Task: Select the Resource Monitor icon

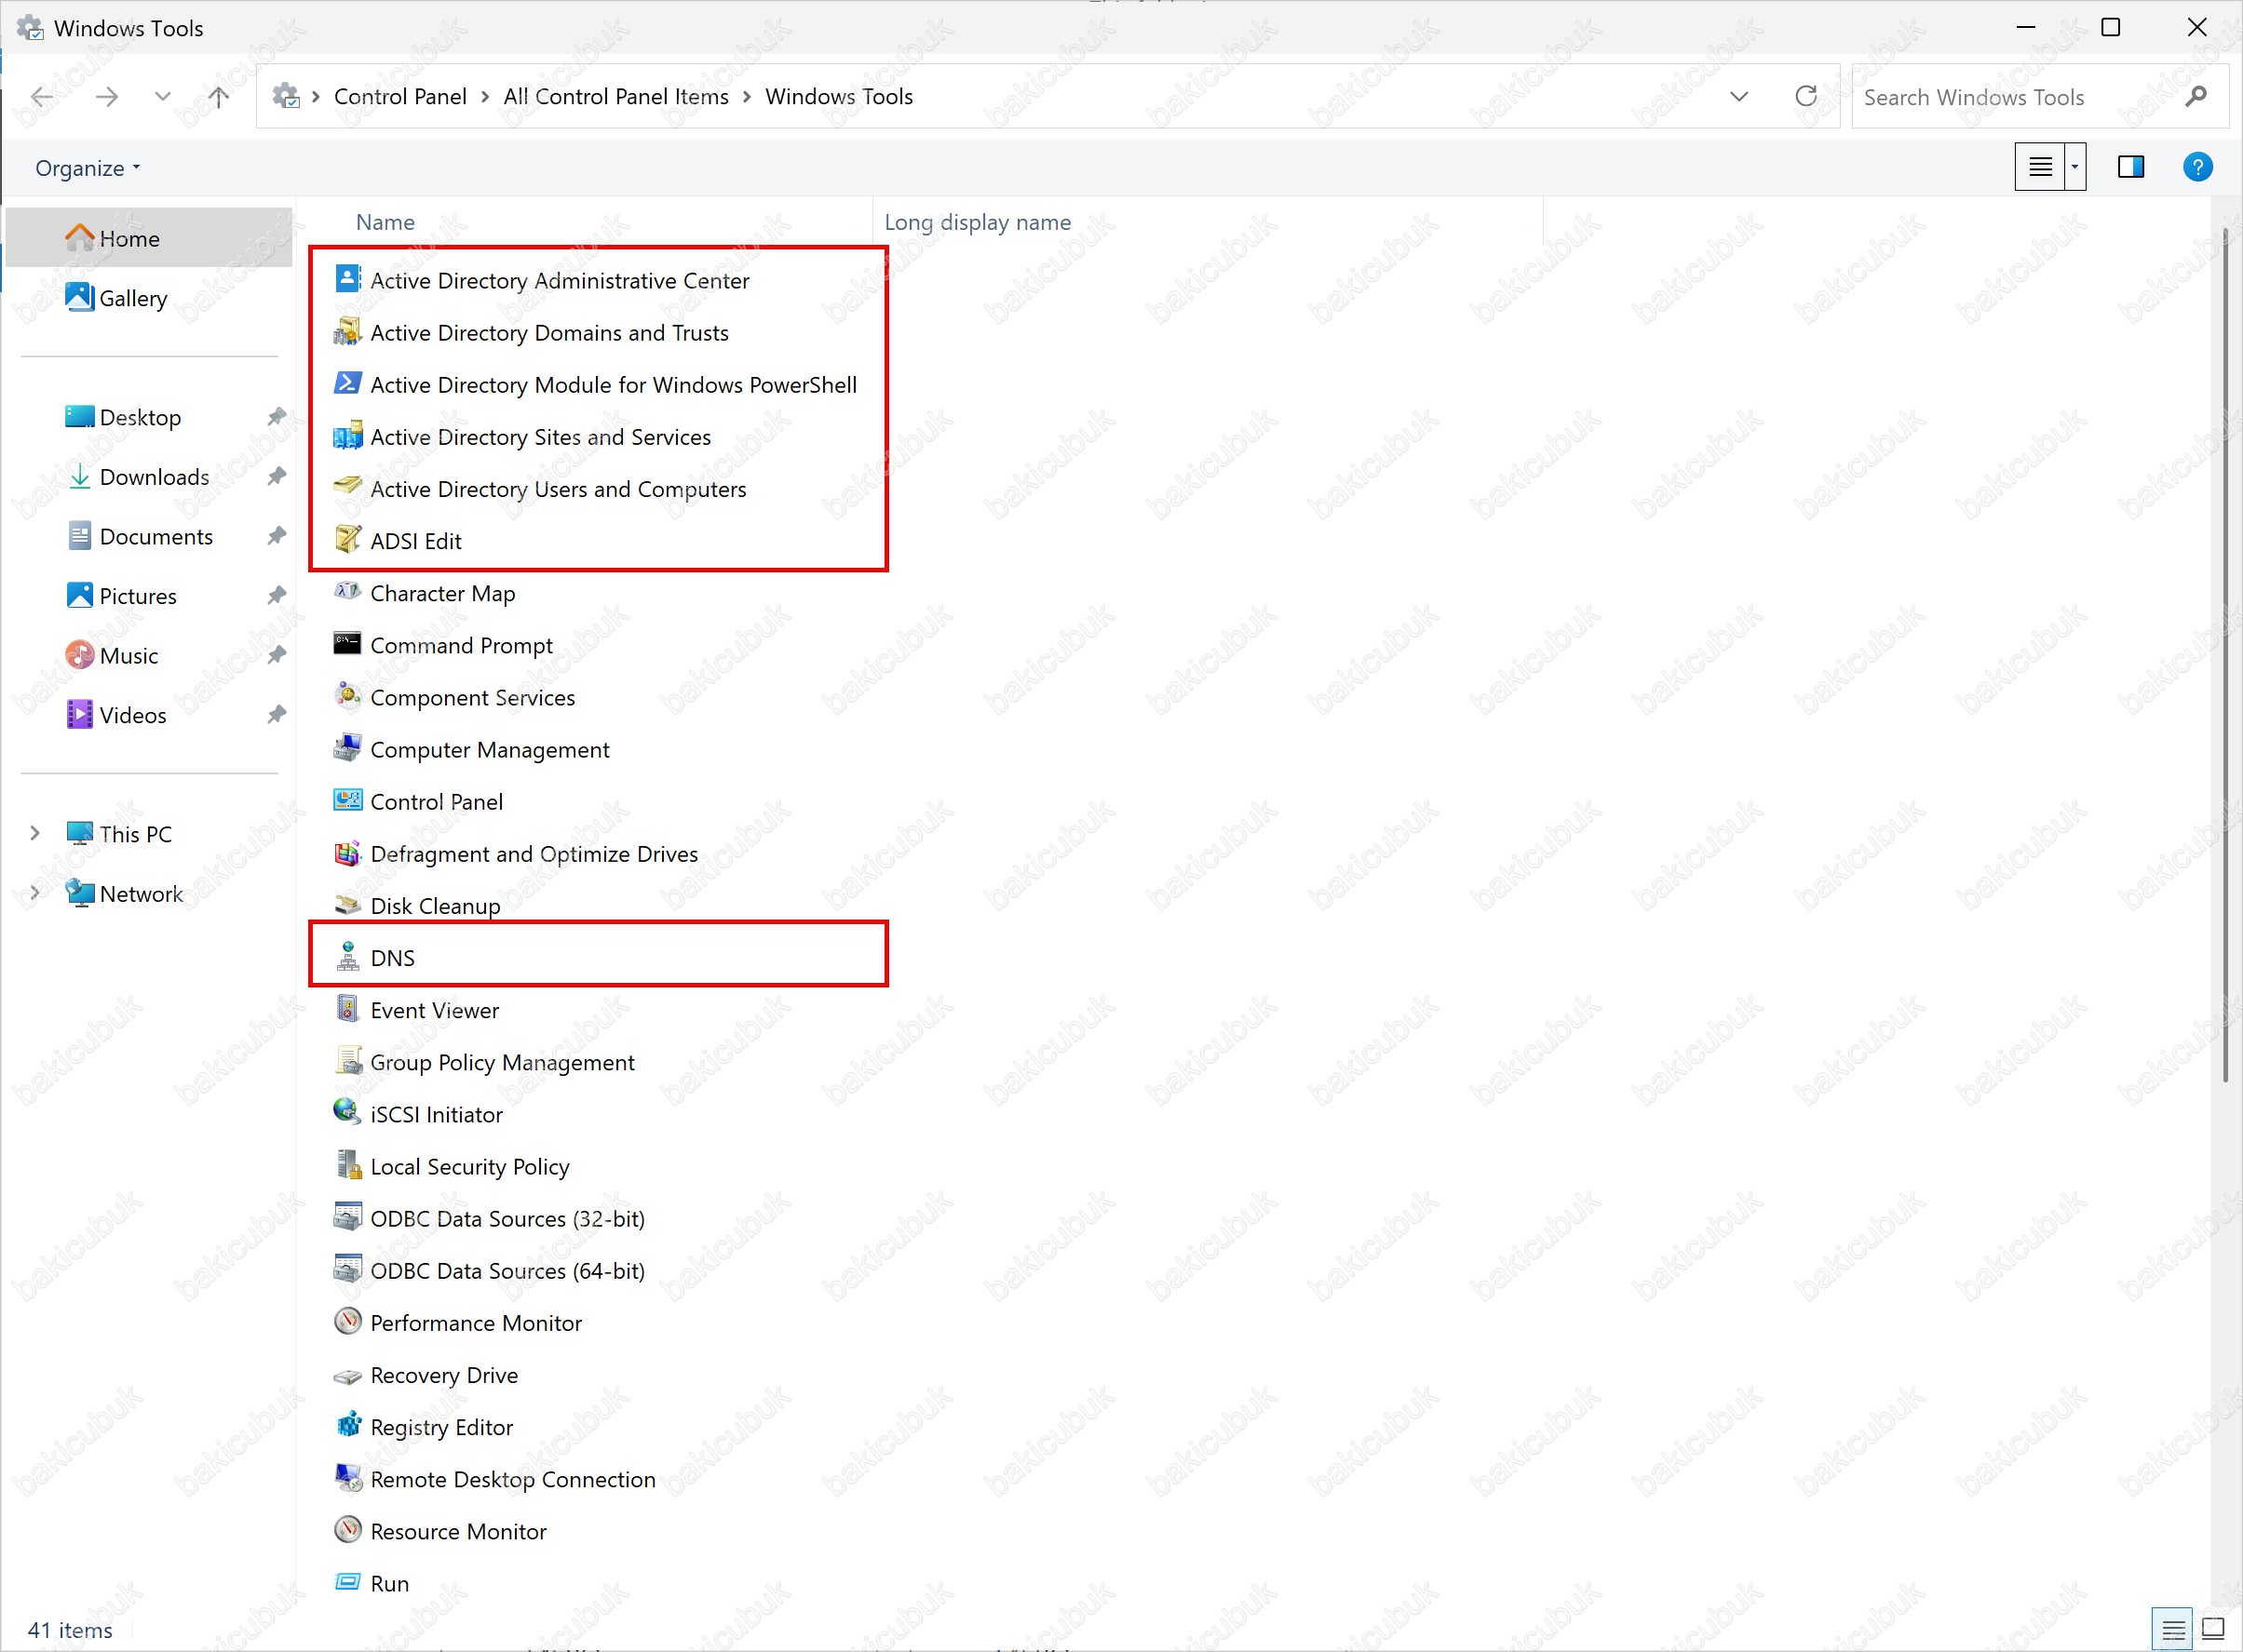Action: [347, 1529]
